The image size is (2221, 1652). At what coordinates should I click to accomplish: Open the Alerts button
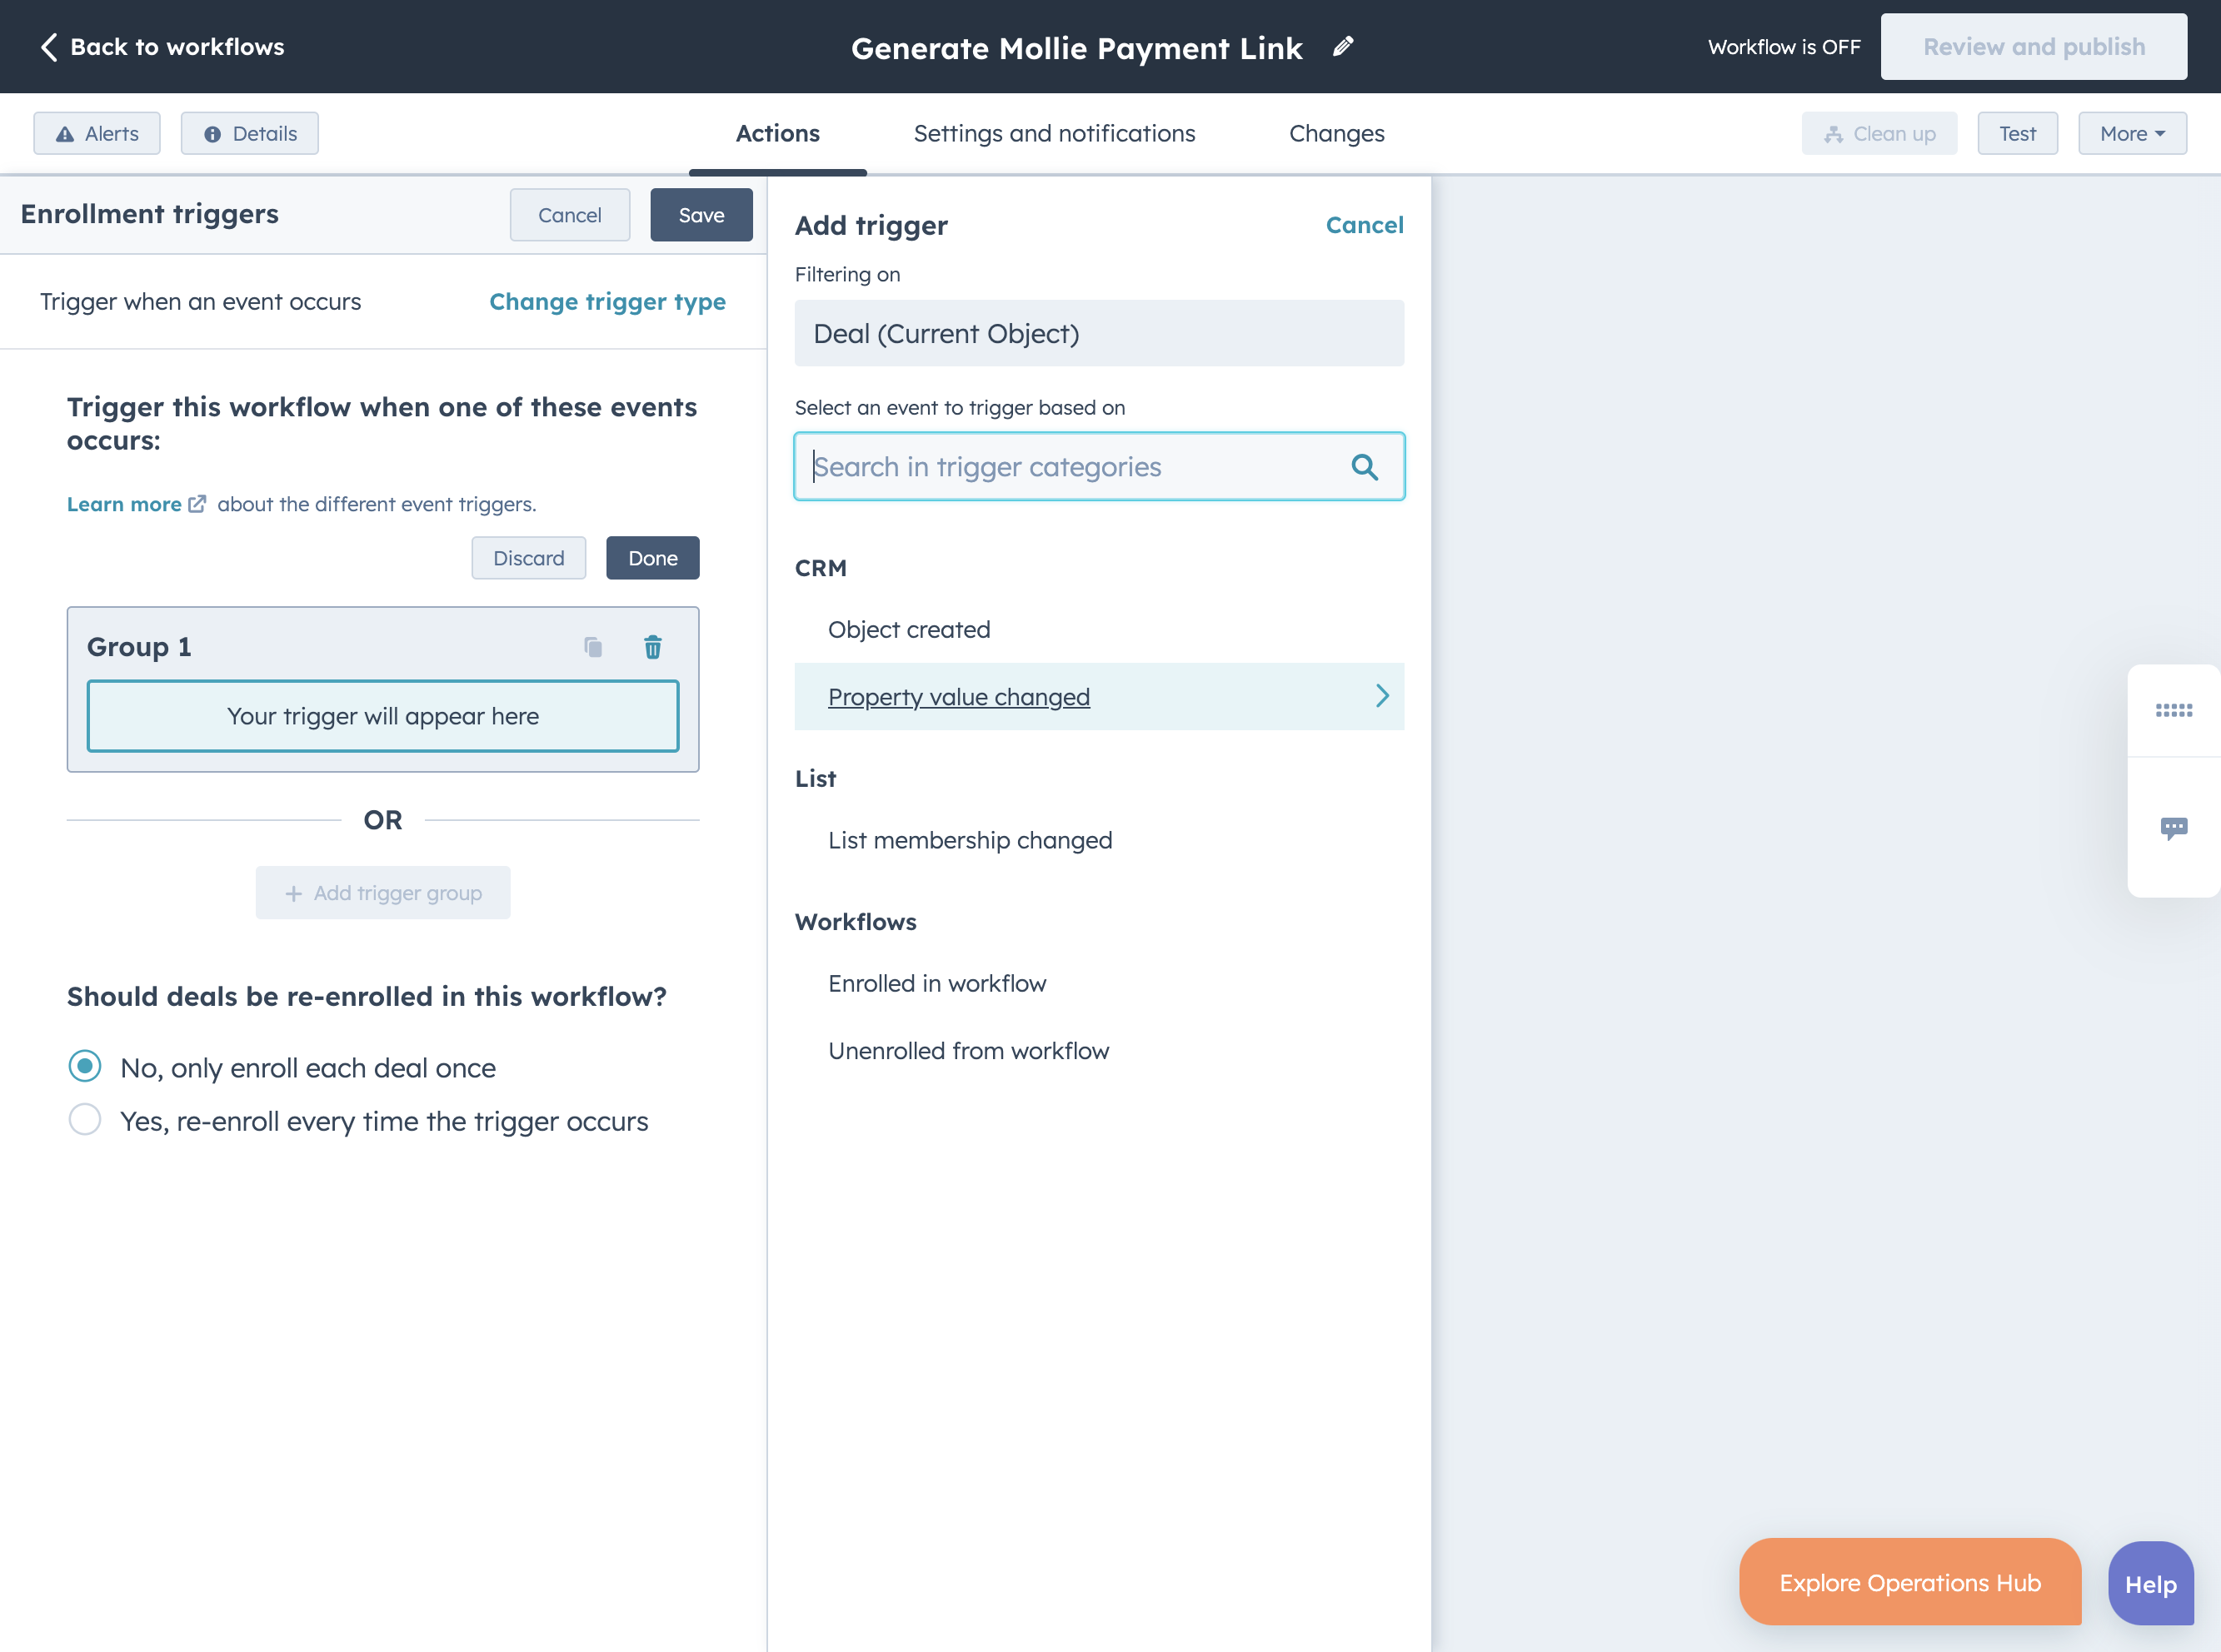pos(97,133)
